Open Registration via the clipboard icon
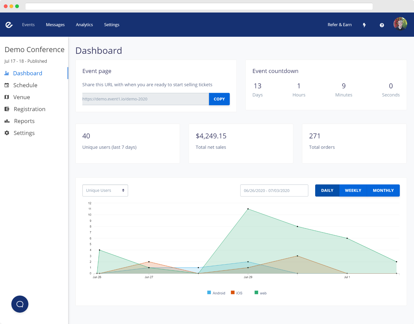This screenshot has height=324, width=414. pyautogui.click(x=7, y=109)
